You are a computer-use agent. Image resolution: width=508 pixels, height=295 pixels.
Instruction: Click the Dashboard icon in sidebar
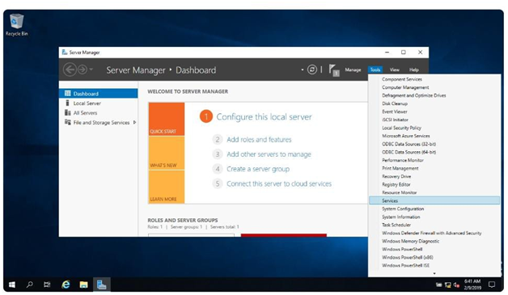tap(67, 93)
